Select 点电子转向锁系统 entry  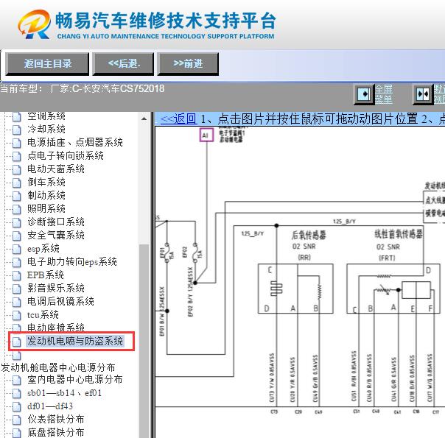(x=66, y=155)
